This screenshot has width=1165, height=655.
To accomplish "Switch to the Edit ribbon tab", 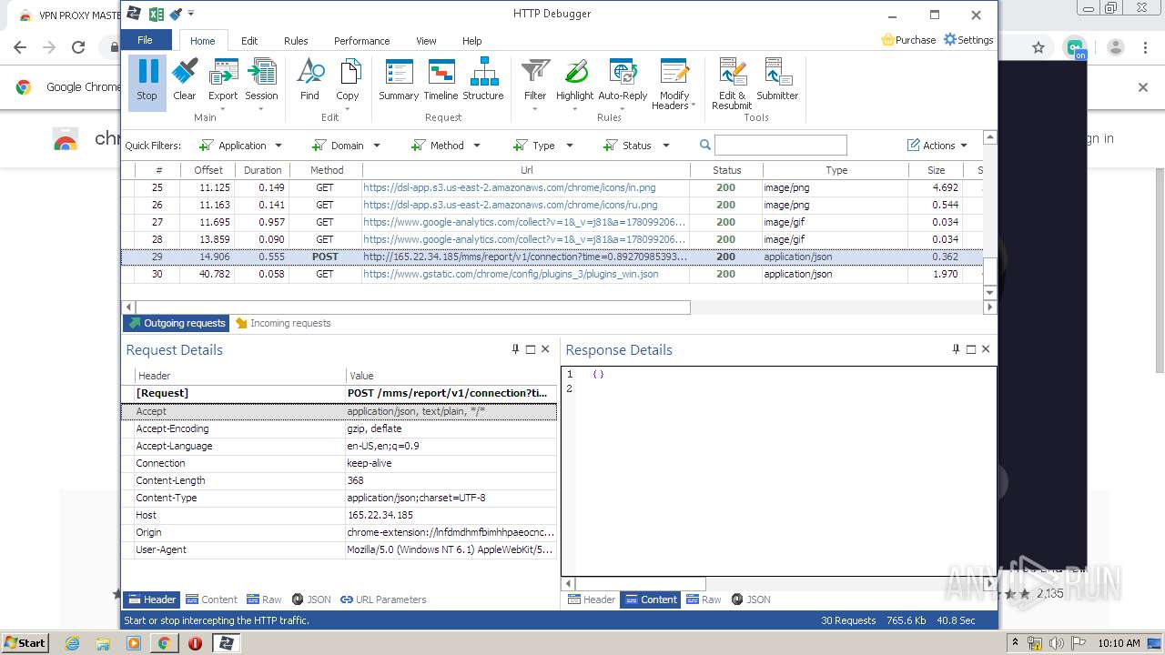I will (x=249, y=41).
